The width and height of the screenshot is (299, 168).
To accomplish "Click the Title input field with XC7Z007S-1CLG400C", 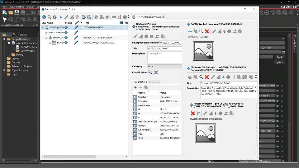I will click(164, 49).
